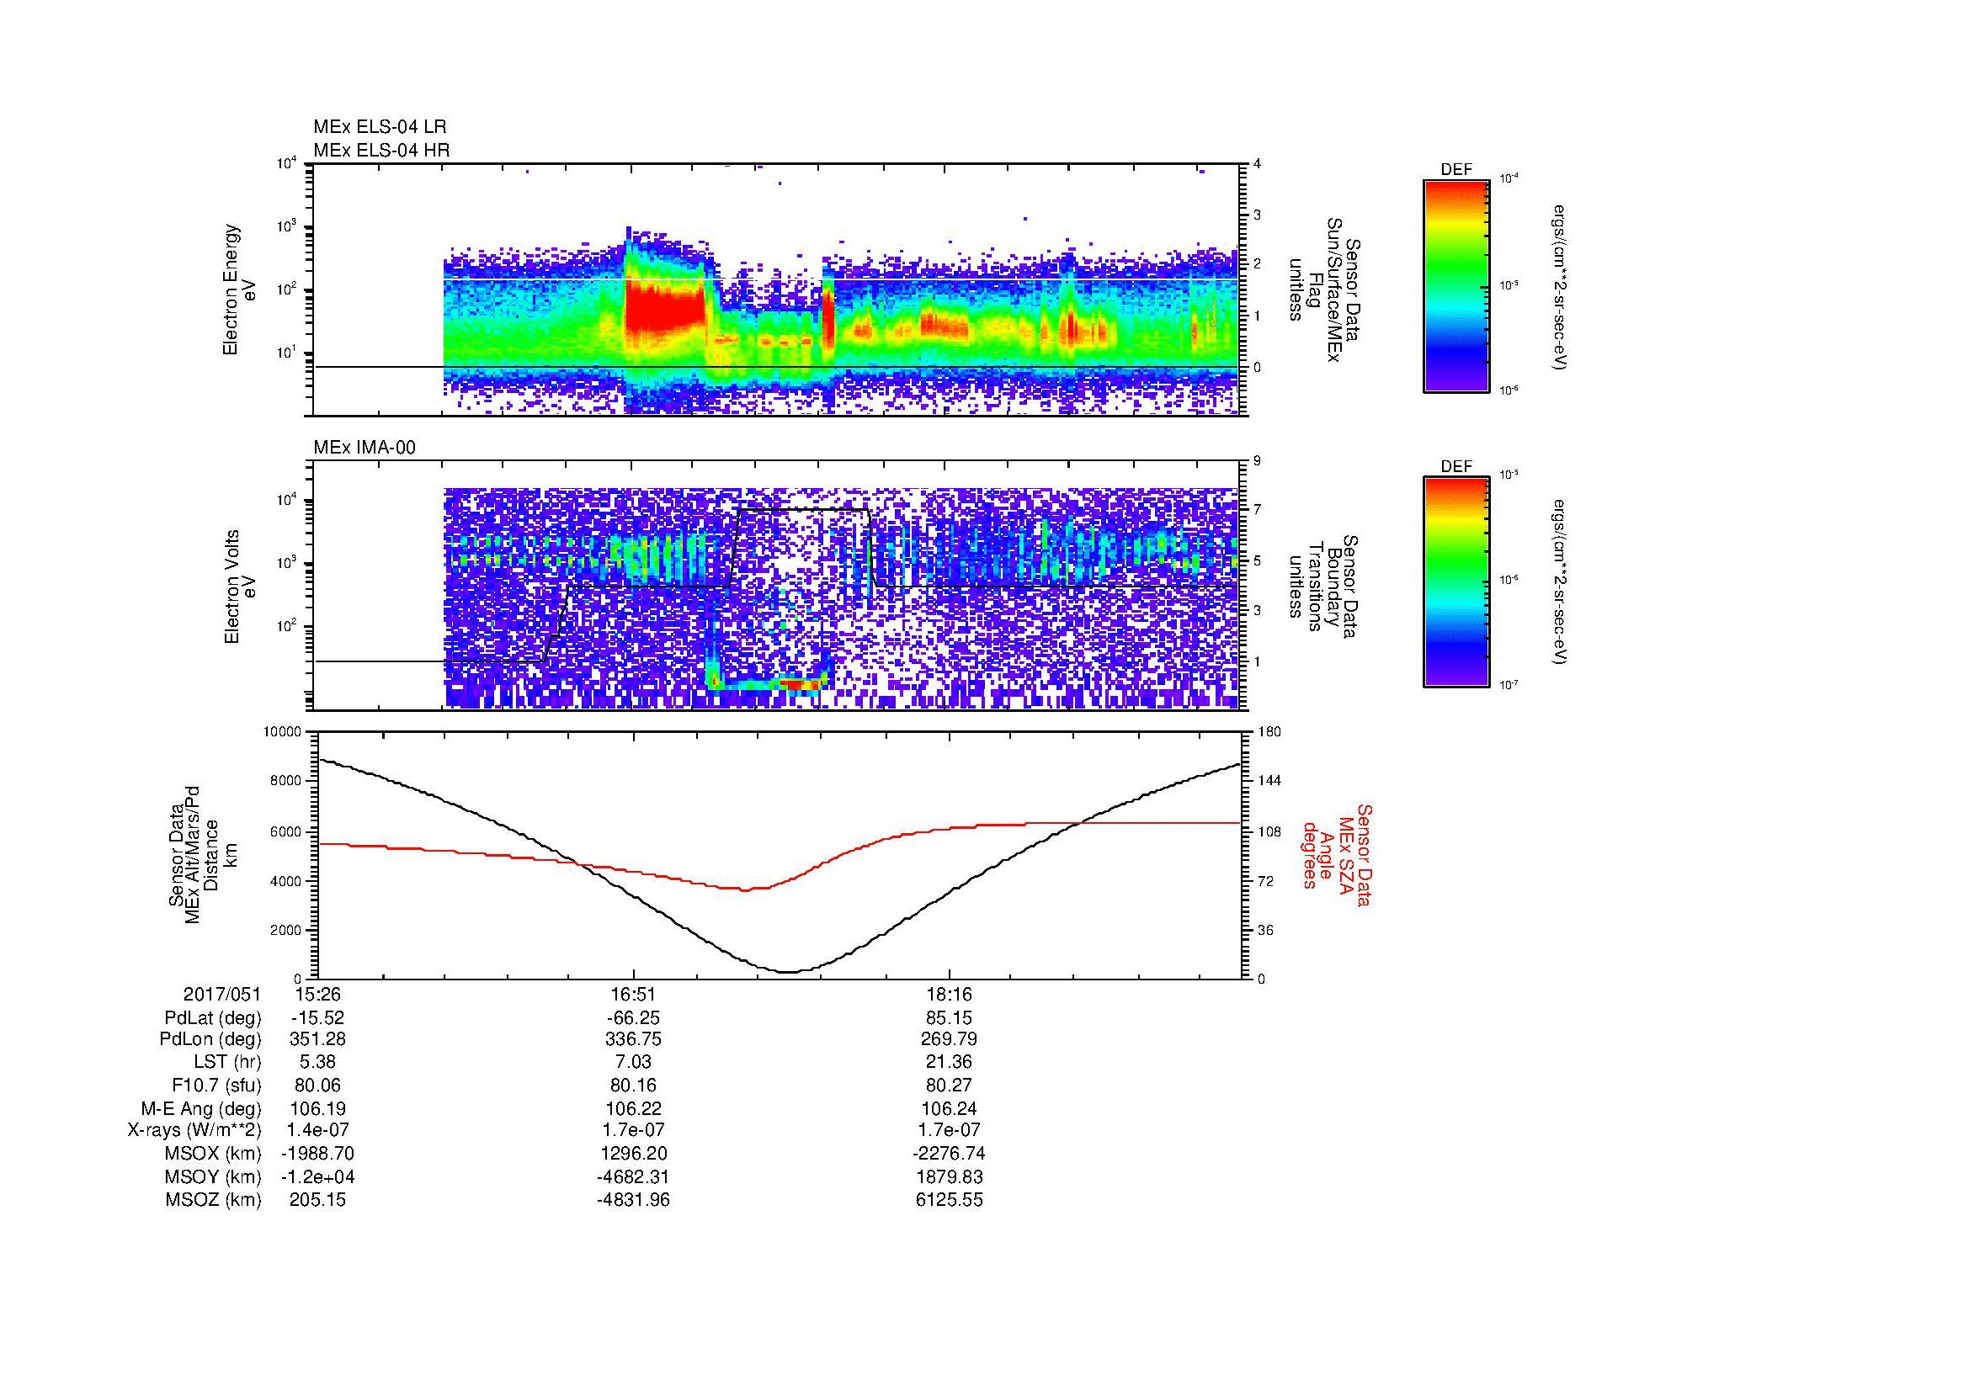This screenshot has height=1391, width=1969.
Task: Click the LST value '5.38'
Action: click(317, 1062)
